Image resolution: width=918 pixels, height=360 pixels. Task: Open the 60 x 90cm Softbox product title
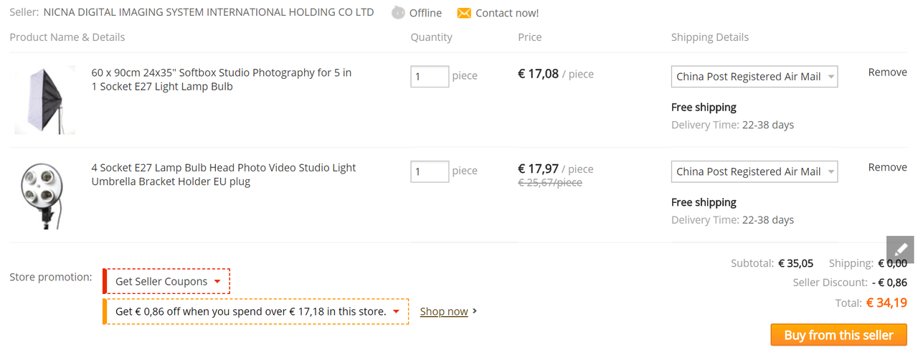click(x=222, y=80)
